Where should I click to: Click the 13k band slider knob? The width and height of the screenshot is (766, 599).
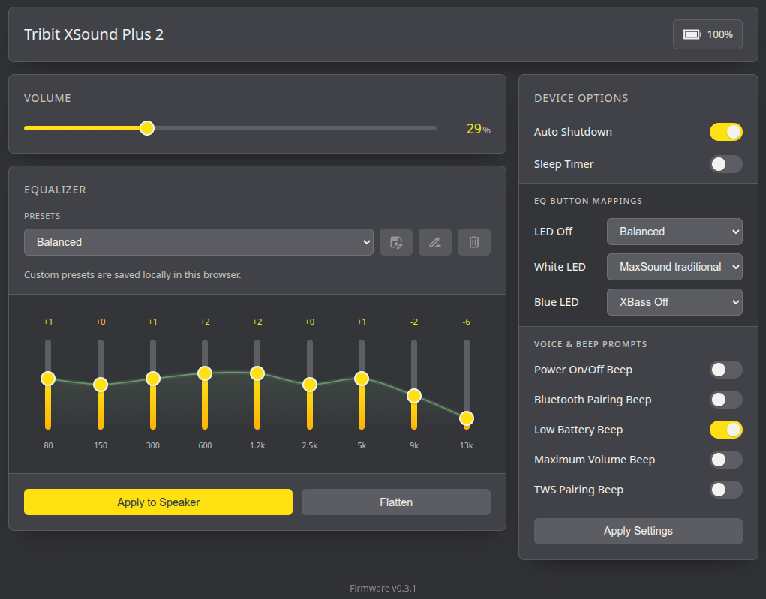coord(467,418)
